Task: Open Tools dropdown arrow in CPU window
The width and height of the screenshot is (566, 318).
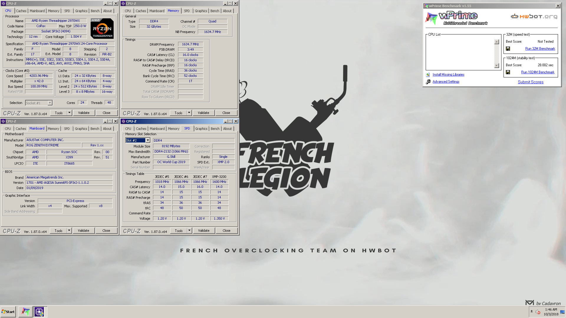Action: (70, 113)
